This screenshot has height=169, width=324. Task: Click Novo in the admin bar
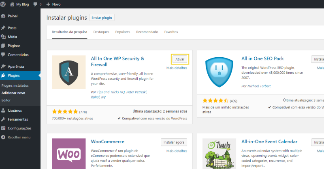tap(56, 4)
